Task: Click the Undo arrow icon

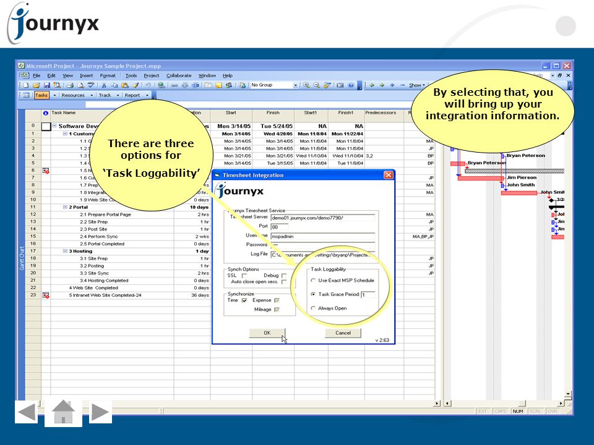Action: click(x=148, y=85)
